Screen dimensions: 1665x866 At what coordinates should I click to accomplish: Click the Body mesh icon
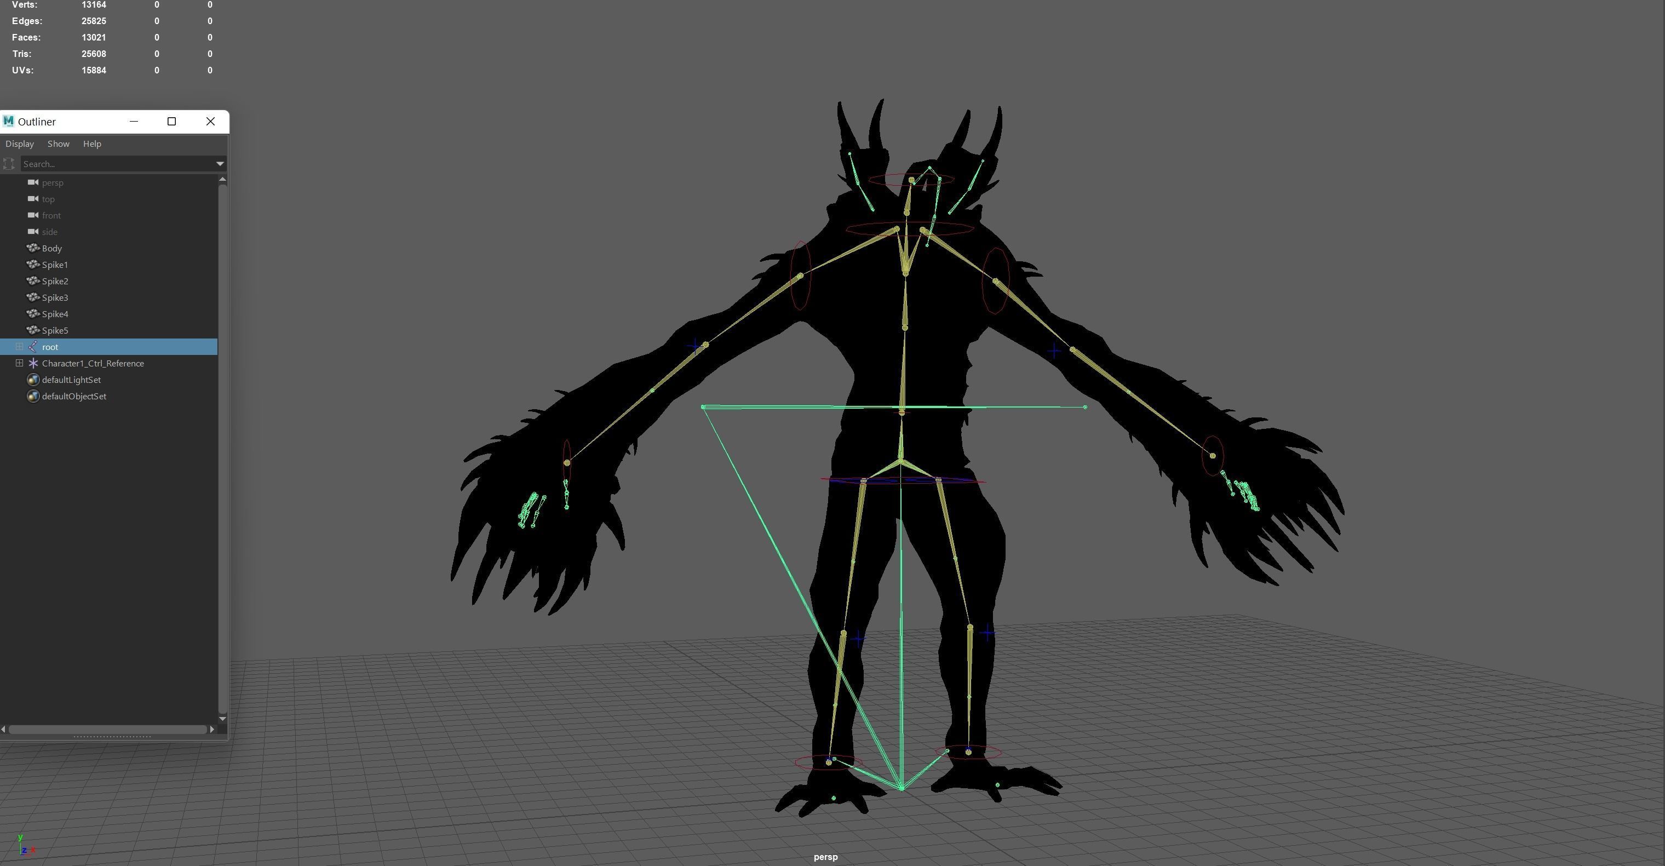coord(33,248)
